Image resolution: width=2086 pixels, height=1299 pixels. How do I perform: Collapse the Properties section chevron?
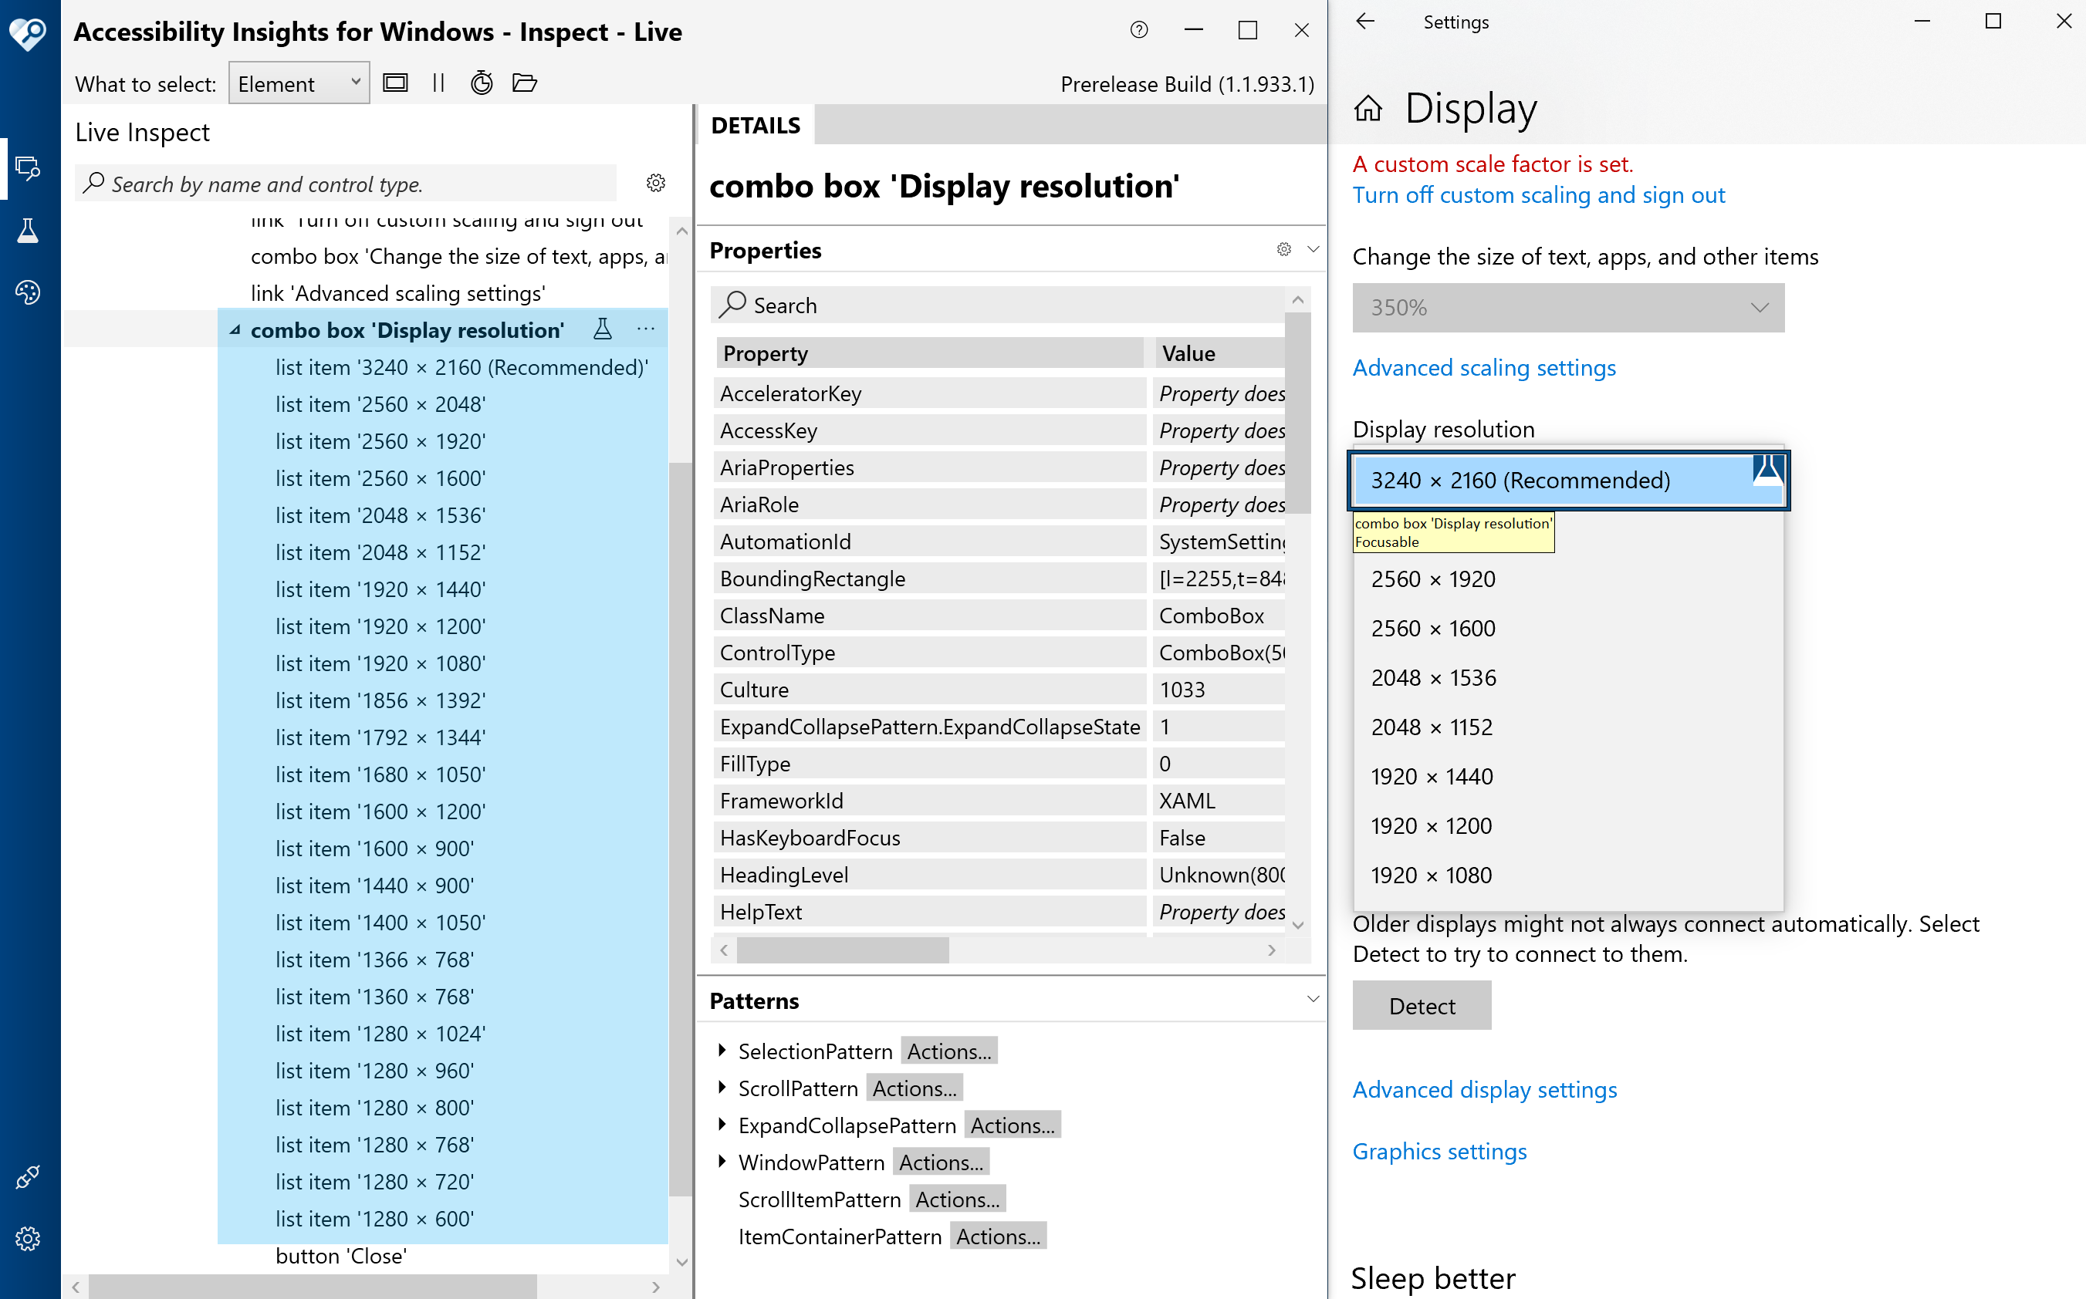pyautogui.click(x=1313, y=249)
